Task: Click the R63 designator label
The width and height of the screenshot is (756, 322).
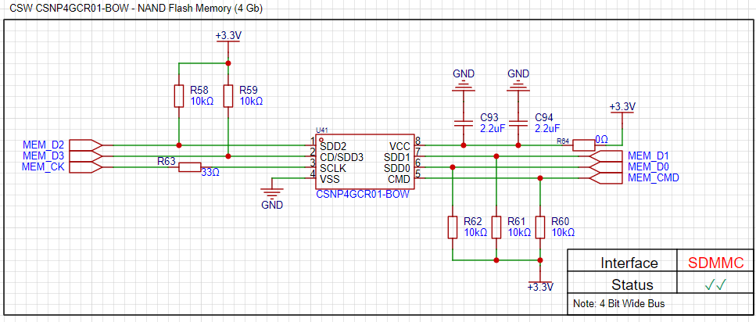Action: pos(167,162)
